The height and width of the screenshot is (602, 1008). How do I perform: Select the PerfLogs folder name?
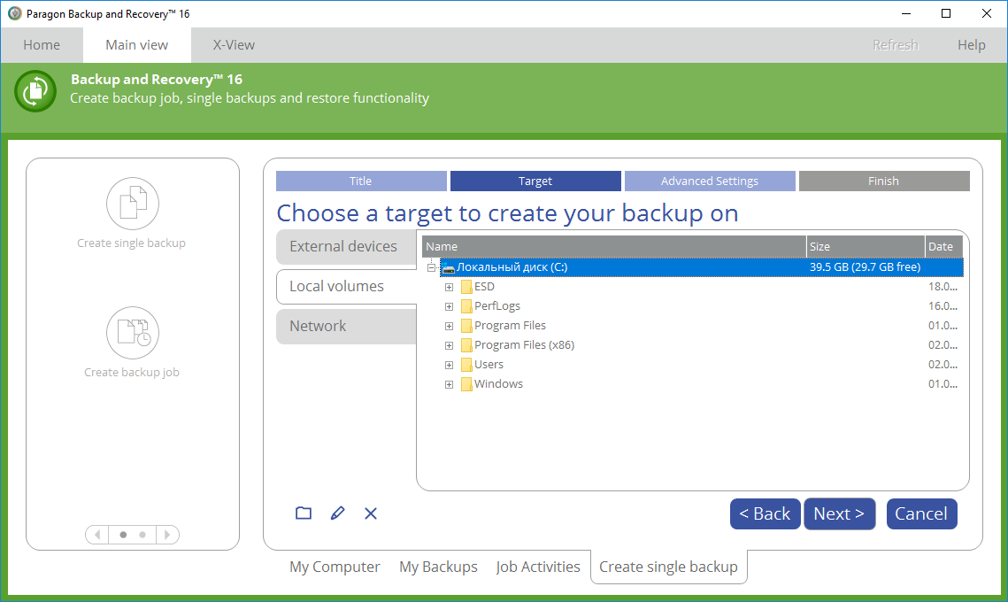tap(497, 306)
